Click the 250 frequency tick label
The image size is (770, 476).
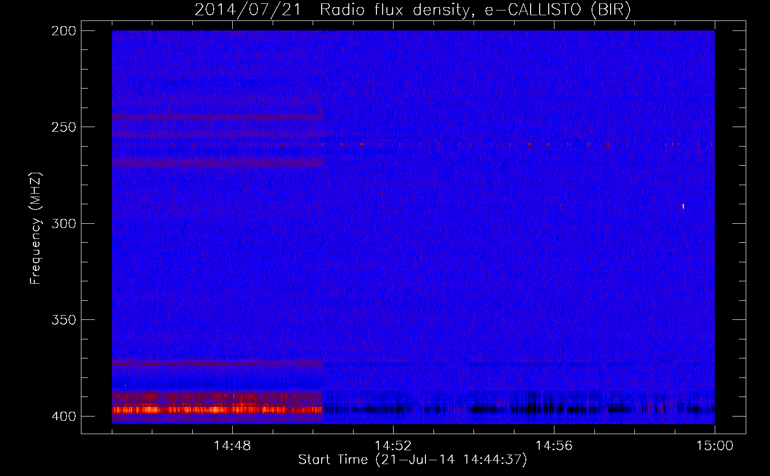(x=64, y=127)
